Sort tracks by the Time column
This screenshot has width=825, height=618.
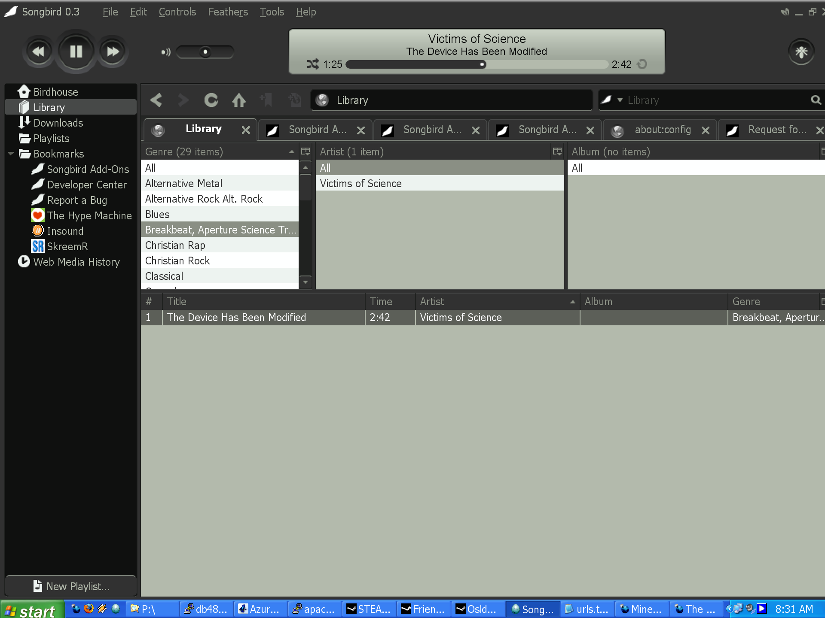tap(390, 301)
